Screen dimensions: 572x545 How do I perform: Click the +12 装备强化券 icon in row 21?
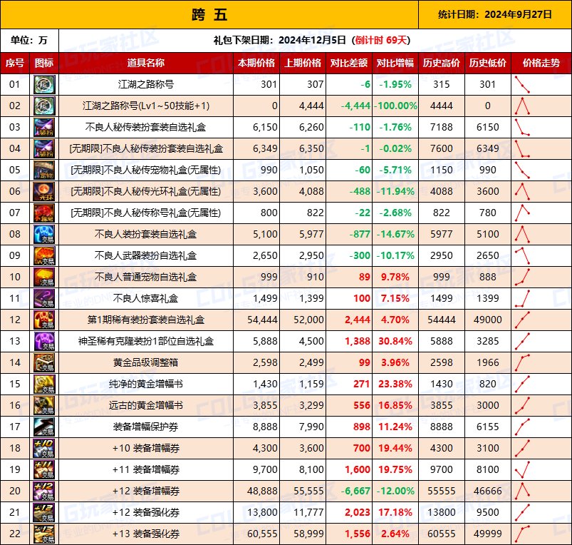click(x=44, y=512)
